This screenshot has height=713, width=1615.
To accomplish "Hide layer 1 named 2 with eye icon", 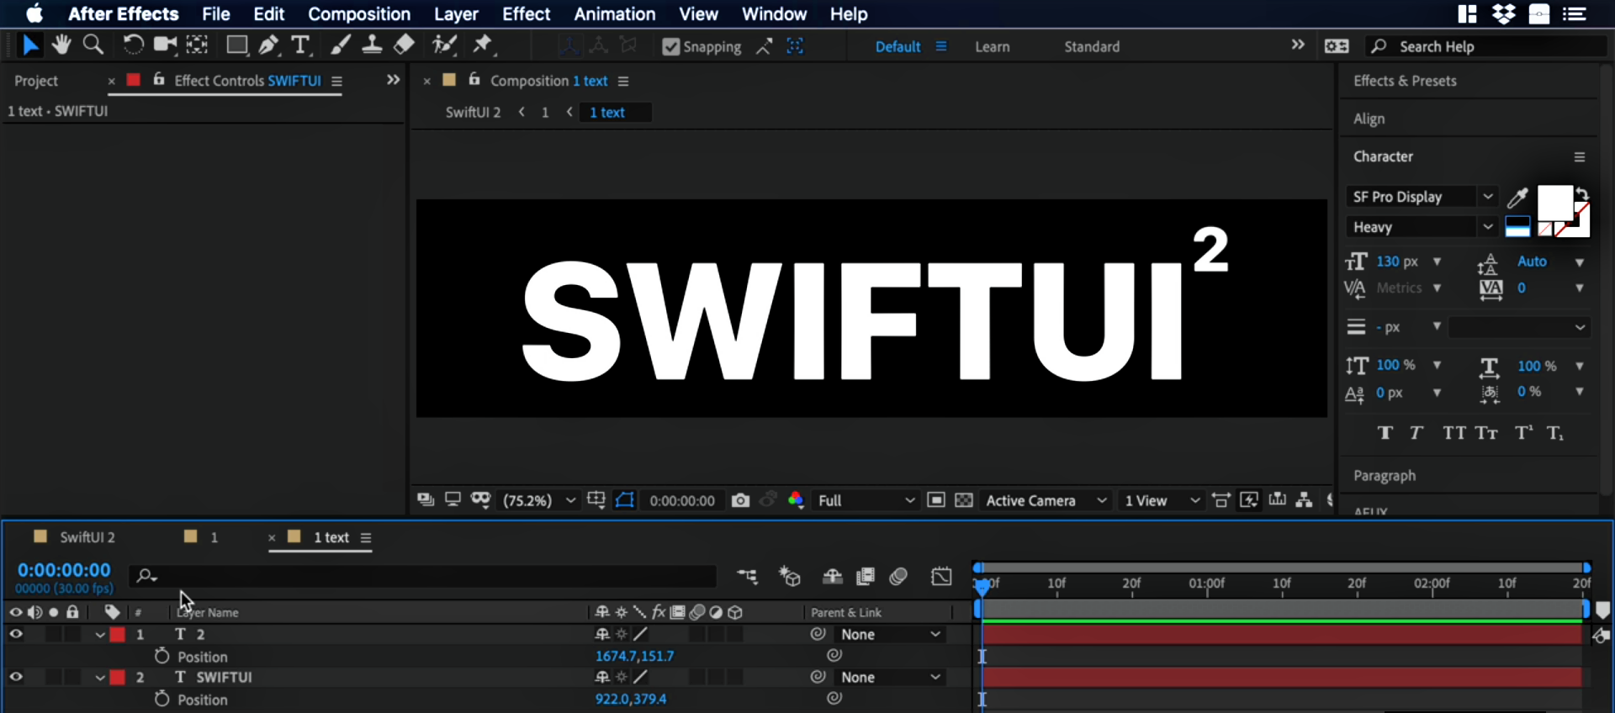I will [16, 634].
